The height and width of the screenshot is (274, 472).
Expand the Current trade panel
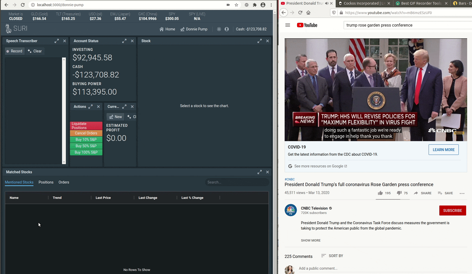(124, 107)
